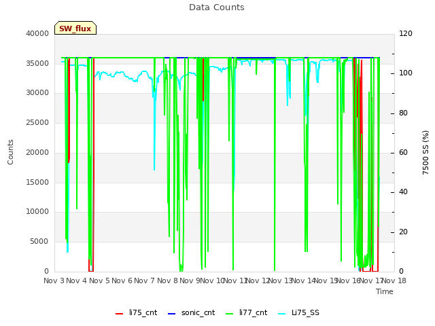This screenshot has width=435, height=326.
Task: Click the green li77_cnt legend swatch
Action: tap(230, 314)
